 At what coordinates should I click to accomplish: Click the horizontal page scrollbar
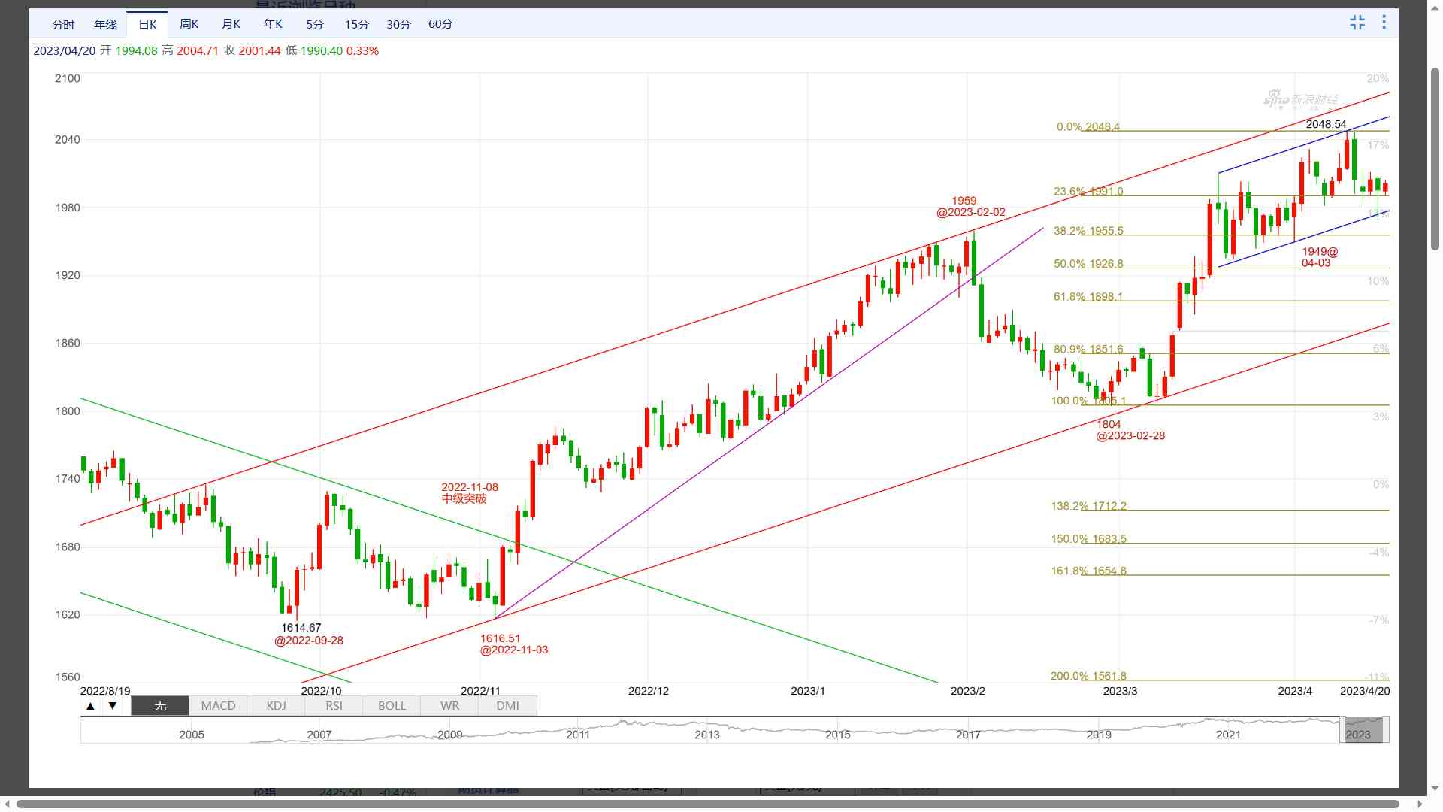706,804
